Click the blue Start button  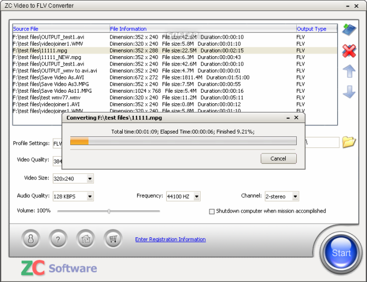coord(341,253)
